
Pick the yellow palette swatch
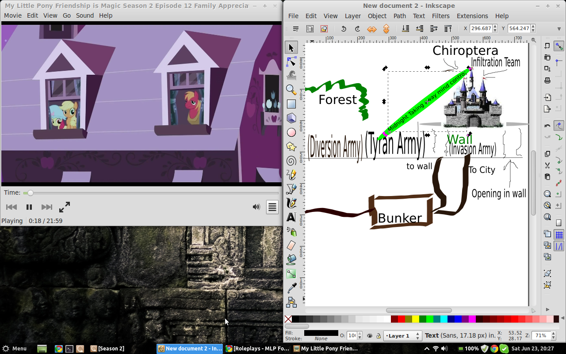415,319
